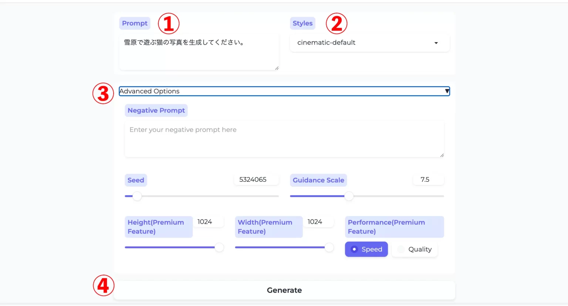568x306 pixels.
Task: Click the Negative Prompt resize handle
Action: 442,155
